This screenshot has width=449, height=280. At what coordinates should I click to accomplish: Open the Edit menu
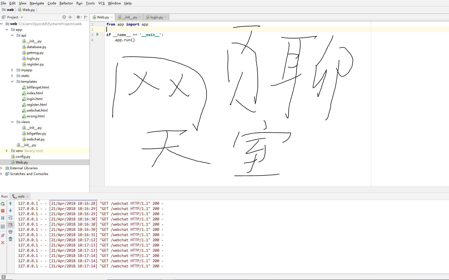12,3
